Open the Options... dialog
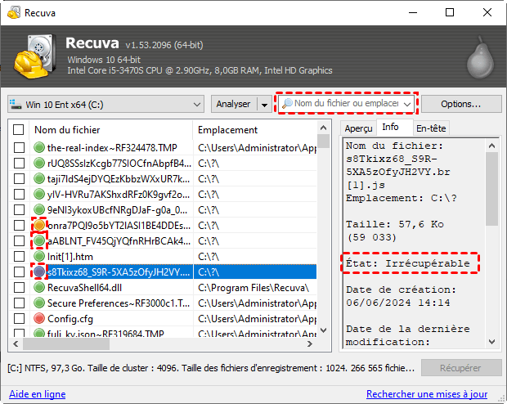This screenshot has width=507, height=404. (460, 104)
